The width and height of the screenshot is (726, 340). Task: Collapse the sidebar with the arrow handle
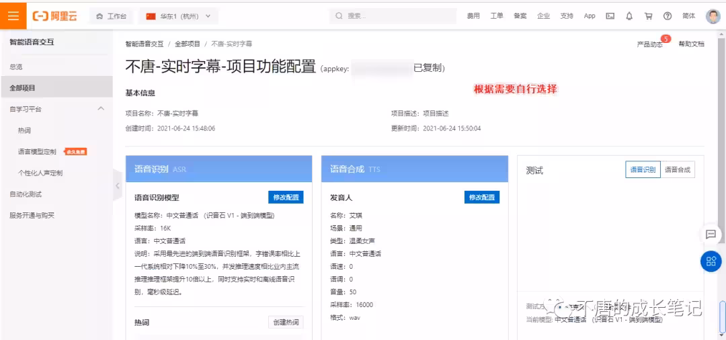pos(118,185)
